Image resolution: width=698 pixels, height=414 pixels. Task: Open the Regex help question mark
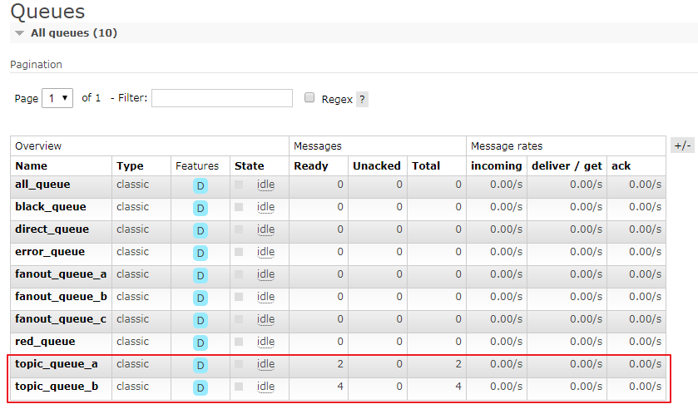(363, 99)
